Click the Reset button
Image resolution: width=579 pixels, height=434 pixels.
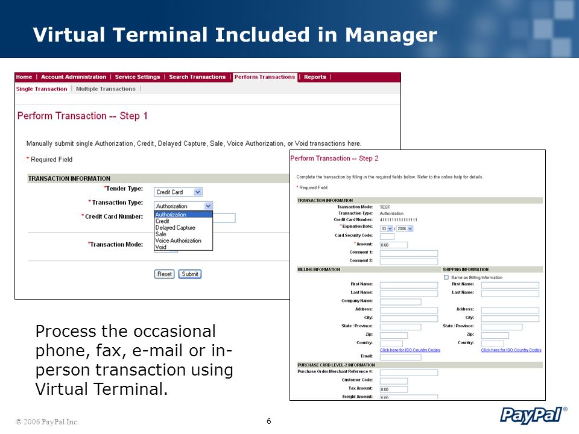pyautogui.click(x=164, y=274)
